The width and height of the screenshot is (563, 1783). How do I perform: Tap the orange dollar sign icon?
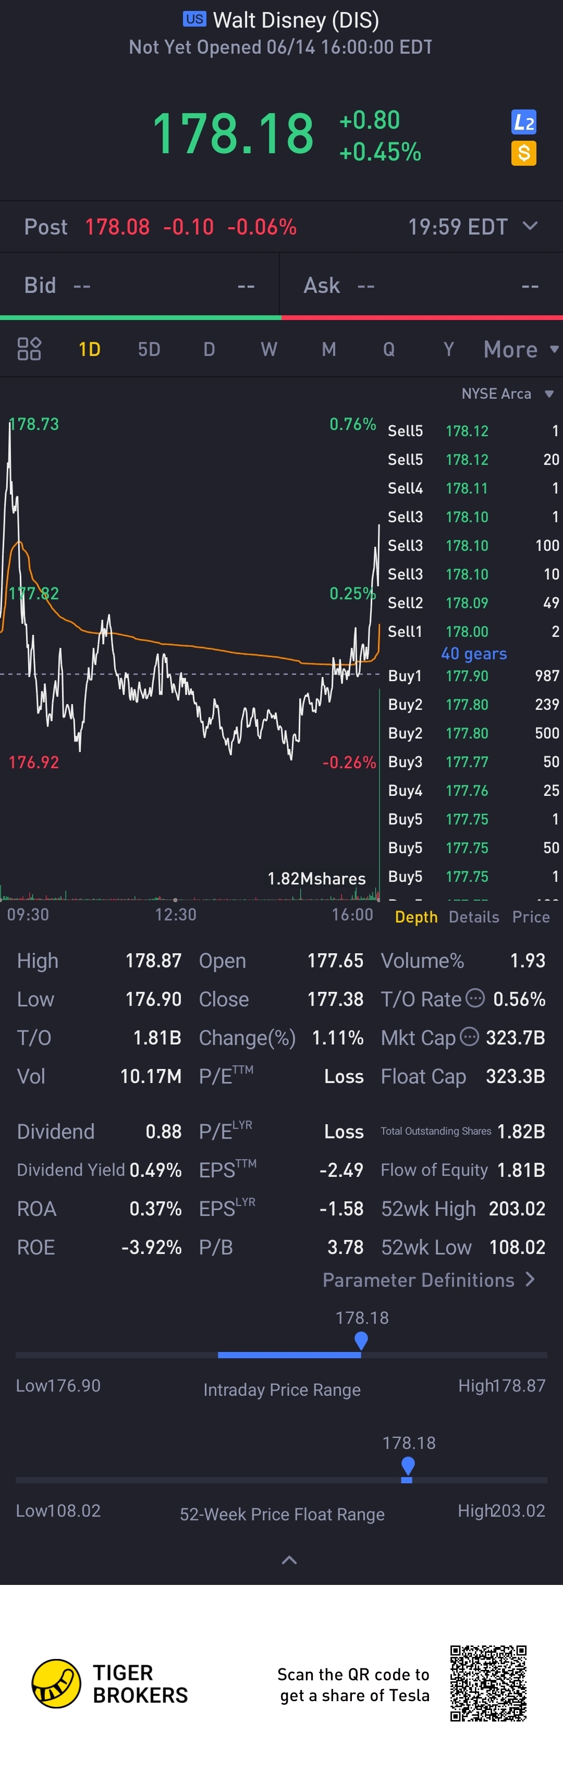tap(523, 153)
